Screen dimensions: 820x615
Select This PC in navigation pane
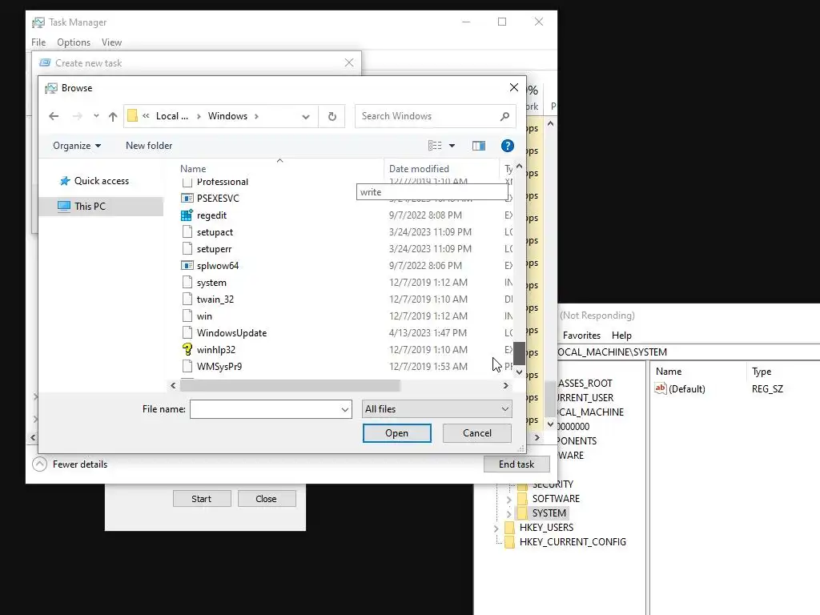coord(90,206)
